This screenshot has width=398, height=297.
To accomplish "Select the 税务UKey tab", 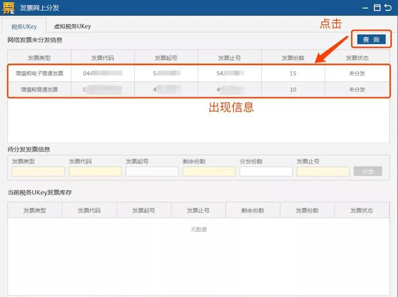I will 23,26.
